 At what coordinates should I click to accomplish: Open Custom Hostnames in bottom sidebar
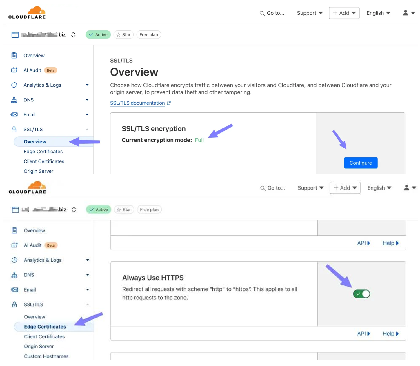pos(46,356)
